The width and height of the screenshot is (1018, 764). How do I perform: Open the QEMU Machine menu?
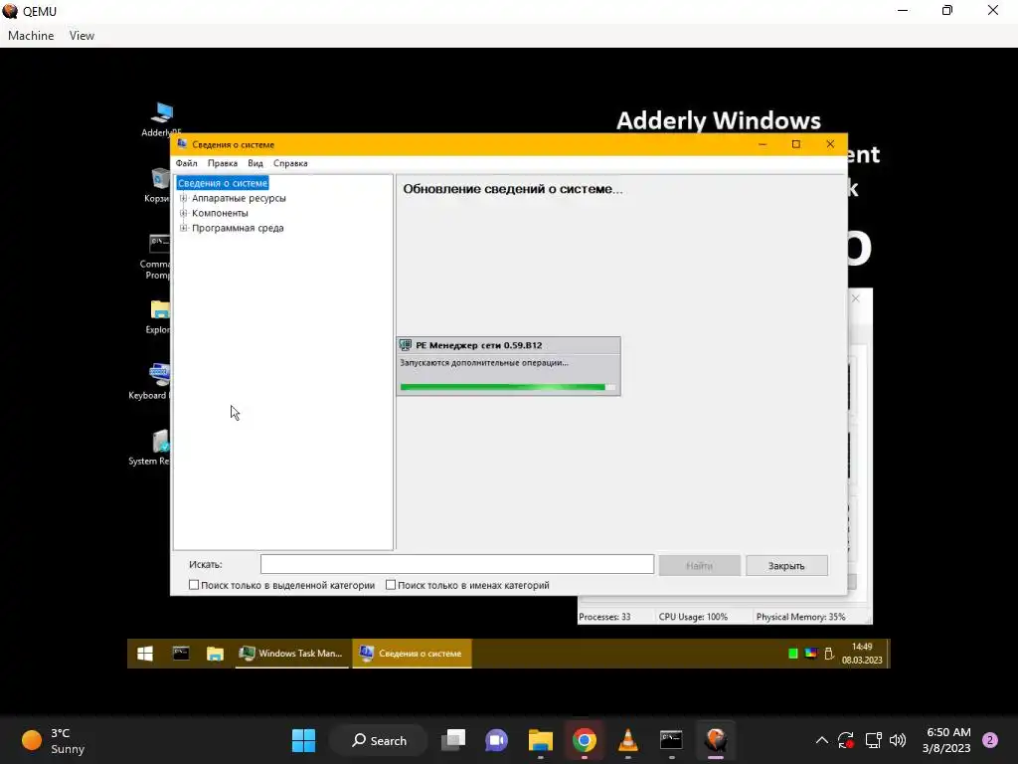(31, 36)
